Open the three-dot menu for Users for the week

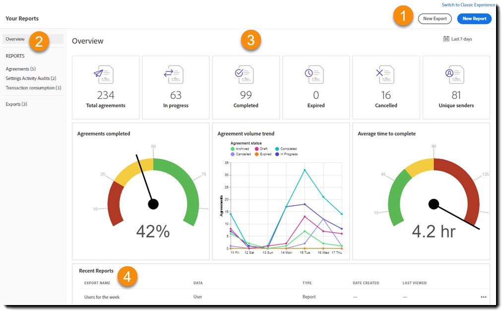tap(484, 297)
